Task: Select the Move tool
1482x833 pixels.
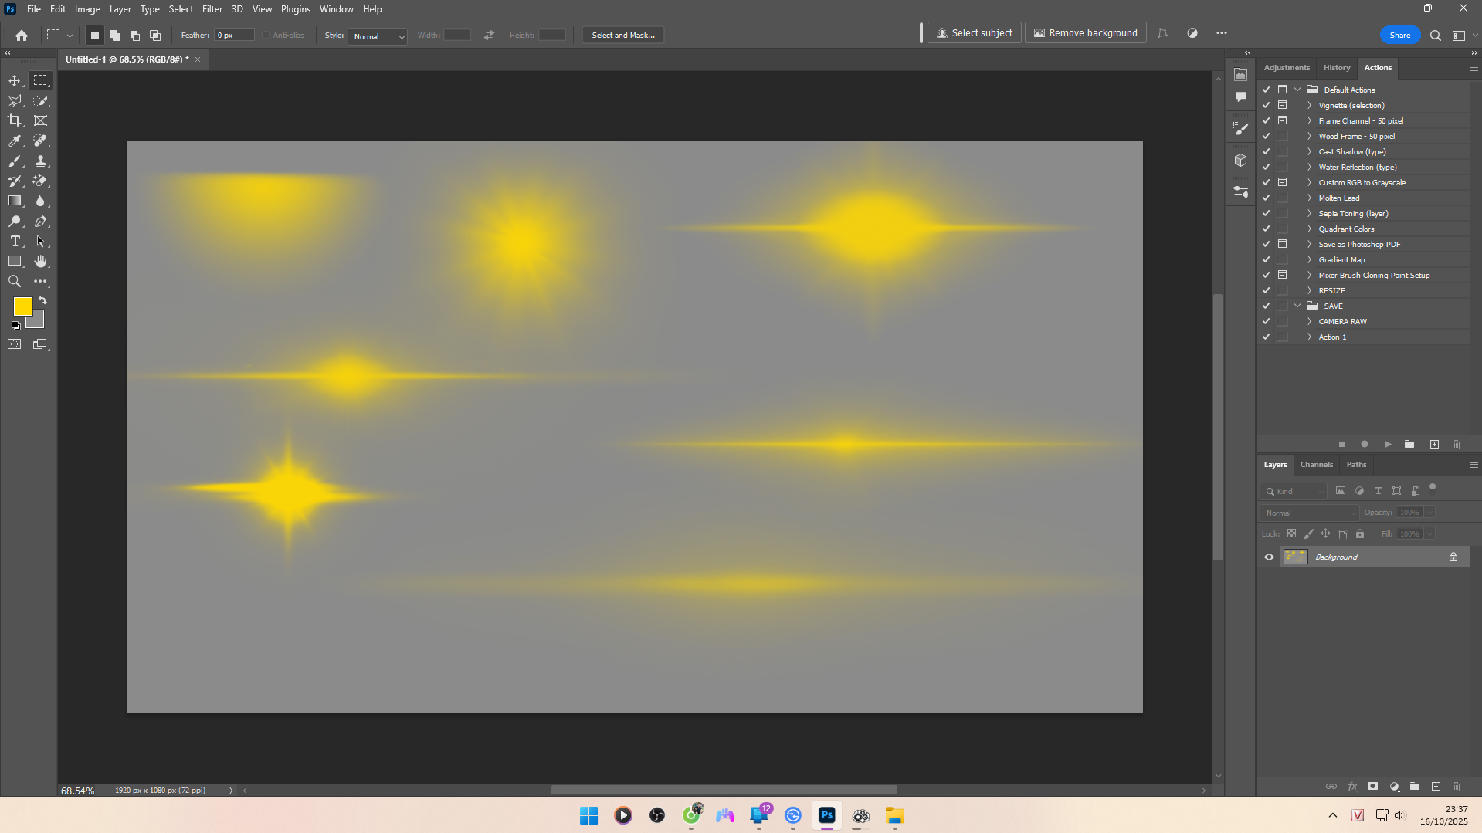Action: 15,80
